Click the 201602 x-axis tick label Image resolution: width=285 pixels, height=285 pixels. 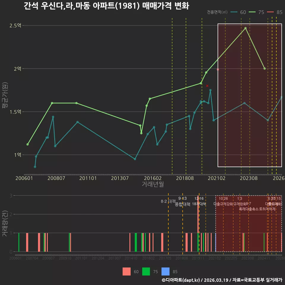click(x=153, y=178)
